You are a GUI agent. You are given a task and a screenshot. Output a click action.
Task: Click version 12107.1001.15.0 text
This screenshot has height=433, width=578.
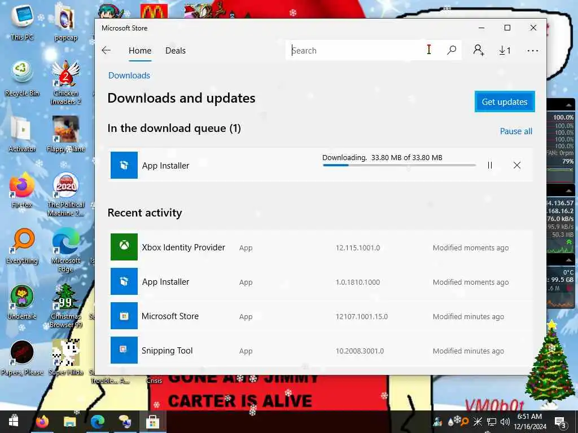pyautogui.click(x=362, y=317)
